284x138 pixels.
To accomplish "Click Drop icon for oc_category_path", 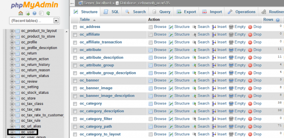I will click(x=250, y=127).
